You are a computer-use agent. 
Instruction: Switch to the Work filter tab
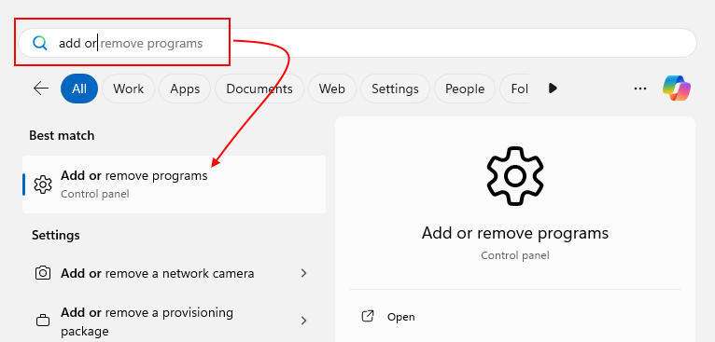[x=128, y=89]
